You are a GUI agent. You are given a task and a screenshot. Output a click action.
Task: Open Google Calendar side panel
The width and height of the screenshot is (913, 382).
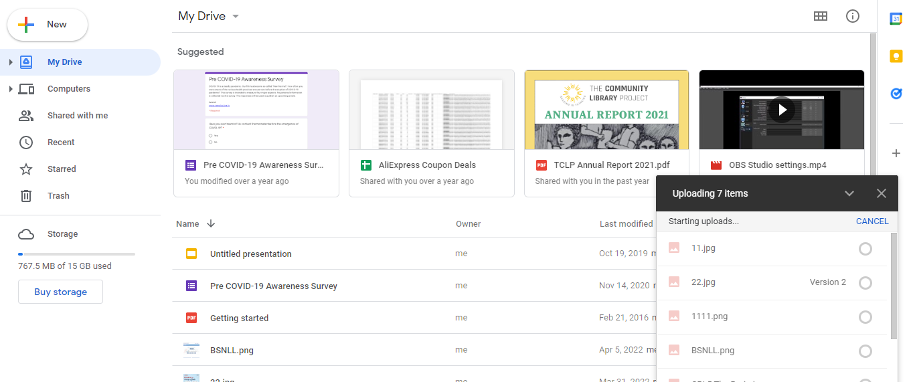pos(896,19)
